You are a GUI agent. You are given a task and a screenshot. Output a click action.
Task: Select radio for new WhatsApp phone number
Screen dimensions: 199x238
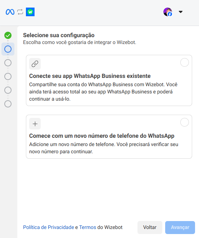pyautogui.click(x=185, y=122)
